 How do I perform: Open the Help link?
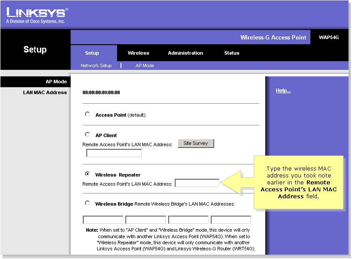tap(283, 91)
